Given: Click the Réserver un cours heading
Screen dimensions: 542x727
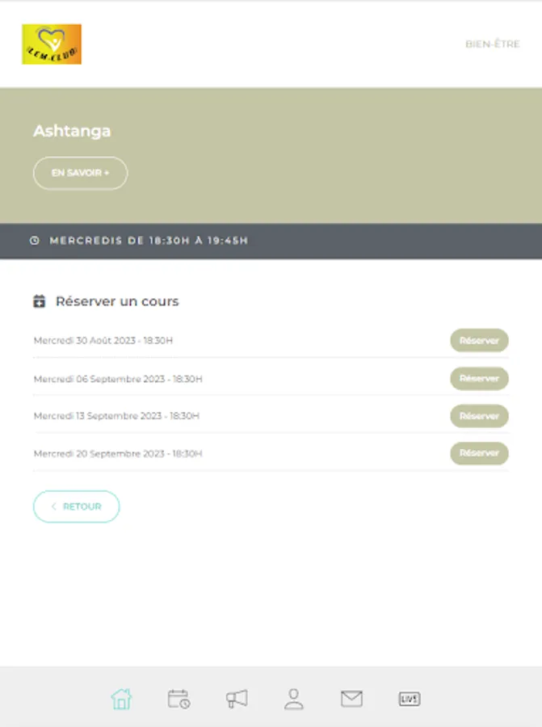Looking at the screenshot, I should (117, 301).
